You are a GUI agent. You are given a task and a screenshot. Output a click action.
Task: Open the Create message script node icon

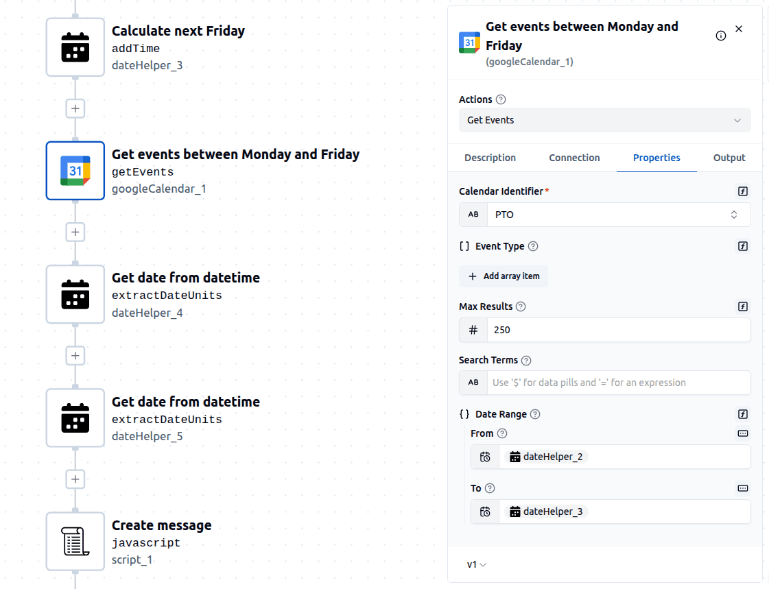point(75,541)
